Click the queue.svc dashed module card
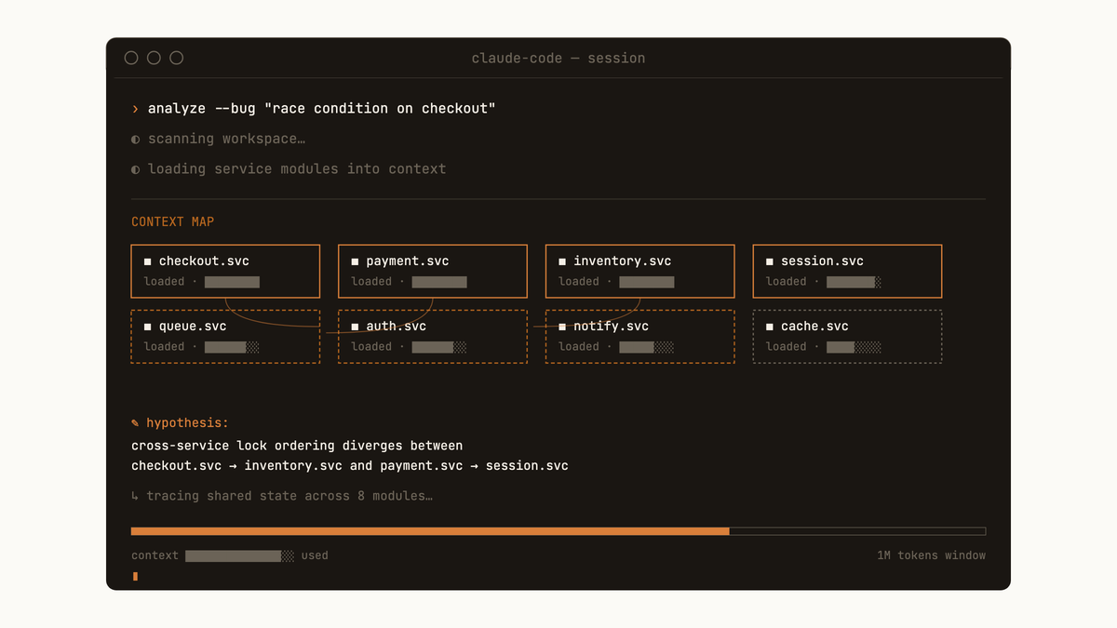 click(225, 336)
